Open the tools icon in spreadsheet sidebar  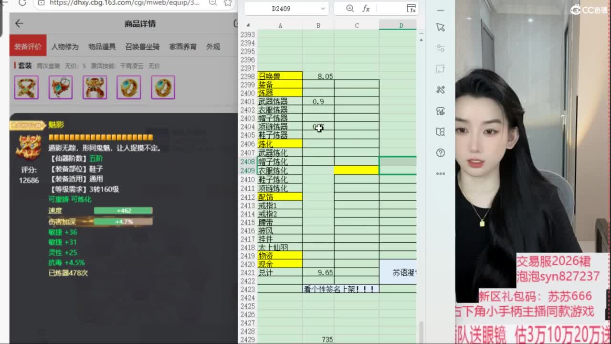441,90
